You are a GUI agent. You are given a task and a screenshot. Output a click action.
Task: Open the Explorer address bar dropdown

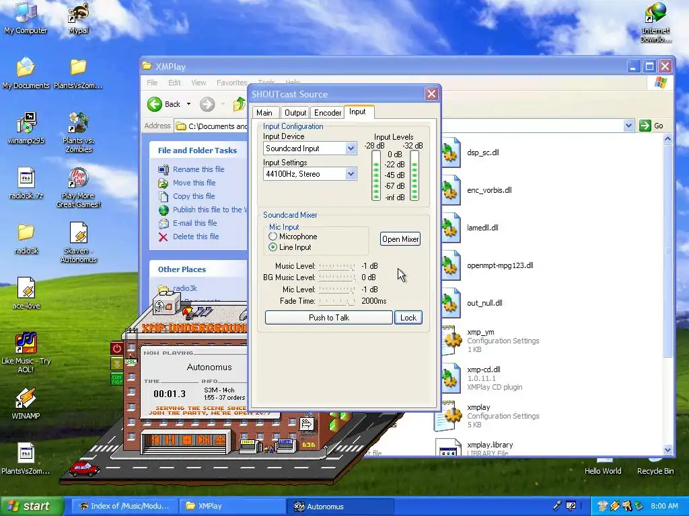(628, 126)
